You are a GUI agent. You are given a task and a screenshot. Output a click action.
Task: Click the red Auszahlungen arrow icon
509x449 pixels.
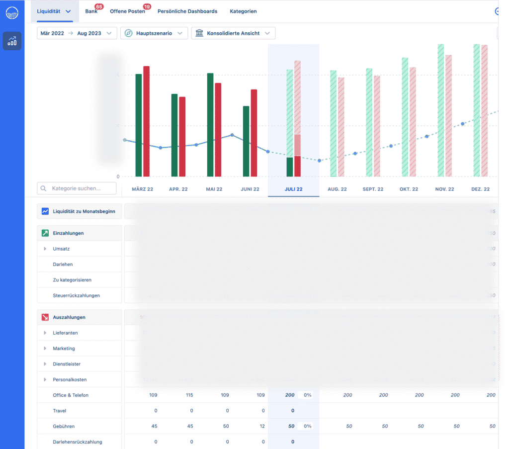pos(45,317)
